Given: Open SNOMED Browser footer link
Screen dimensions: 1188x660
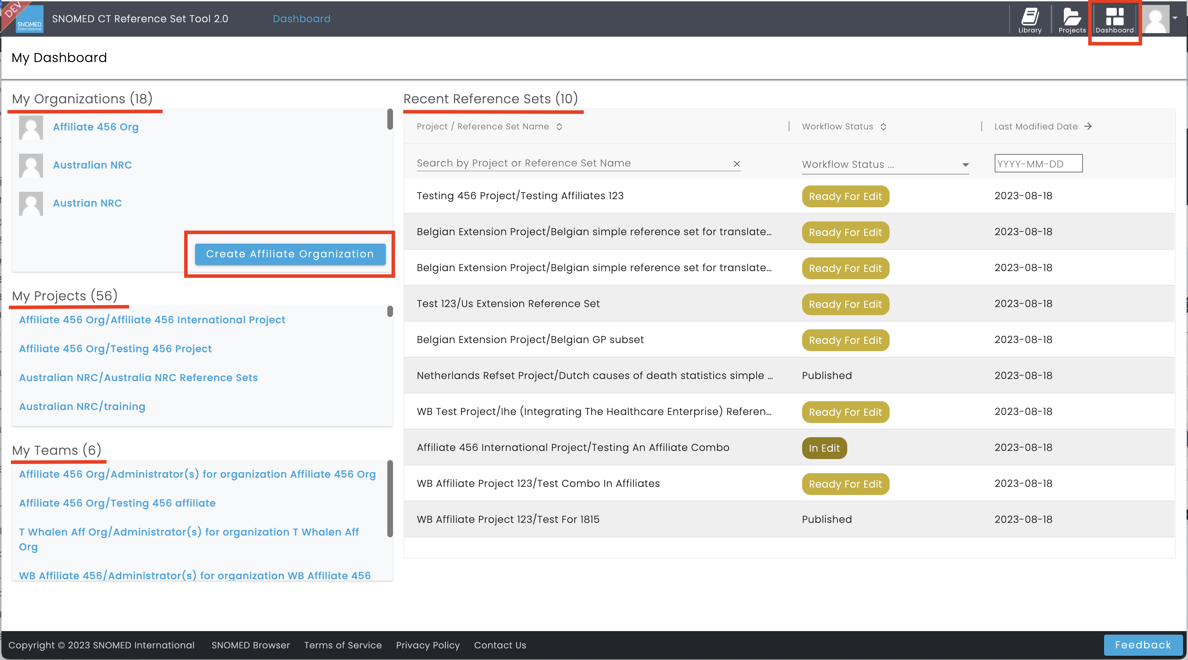Looking at the screenshot, I should coord(250,645).
